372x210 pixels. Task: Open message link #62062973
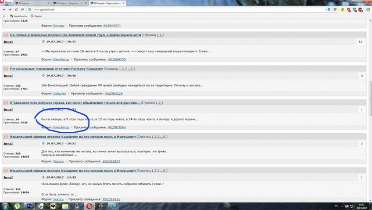[x=111, y=161]
